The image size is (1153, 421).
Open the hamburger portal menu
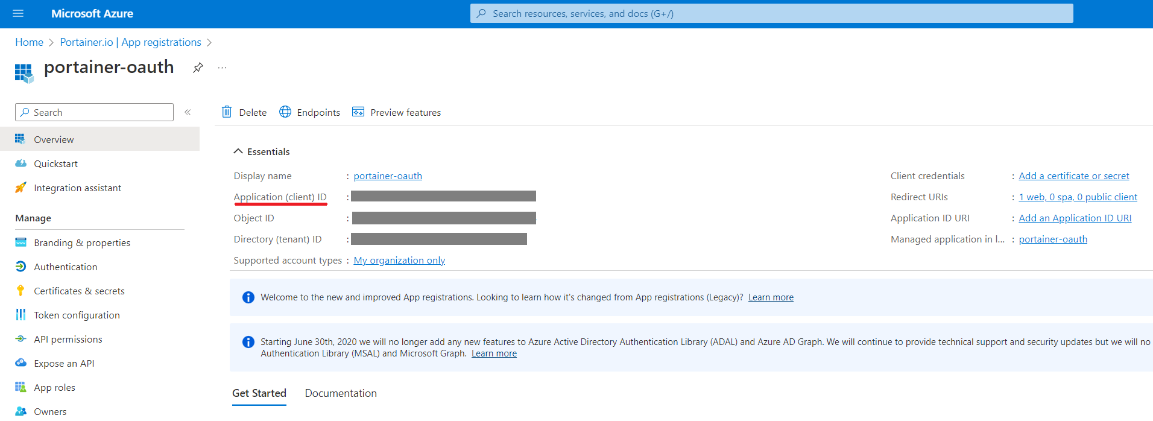tap(18, 13)
